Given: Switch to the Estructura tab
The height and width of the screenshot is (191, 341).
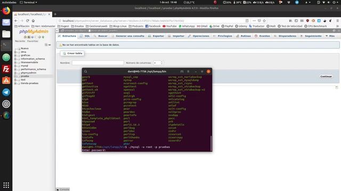Looking at the screenshot, I should pos(67,36).
